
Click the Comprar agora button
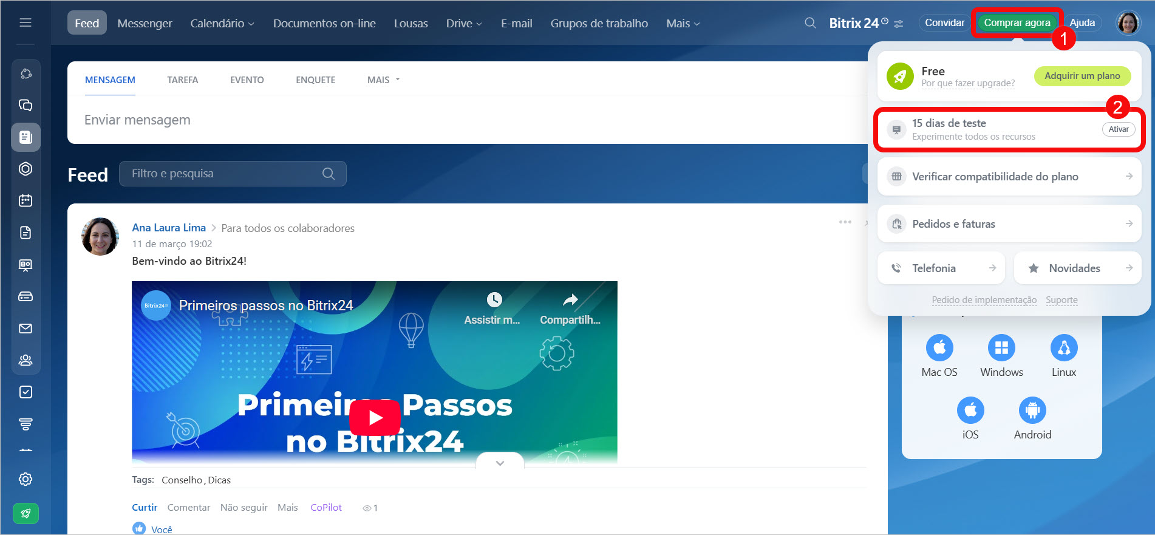click(1017, 23)
